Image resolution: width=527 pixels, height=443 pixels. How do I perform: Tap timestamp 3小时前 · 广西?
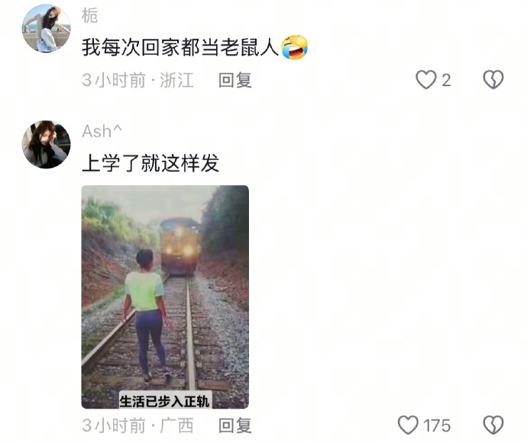(x=137, y=425)
